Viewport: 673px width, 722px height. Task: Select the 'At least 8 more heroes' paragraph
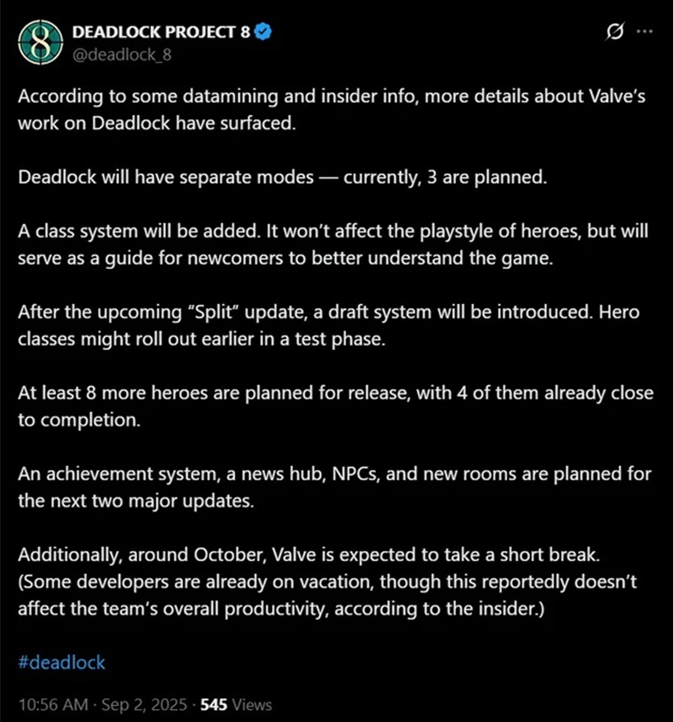336,406
